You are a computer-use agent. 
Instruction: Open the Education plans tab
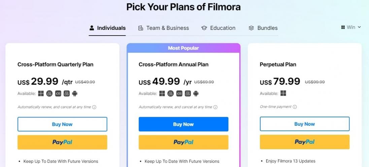[x=218, y=28]
